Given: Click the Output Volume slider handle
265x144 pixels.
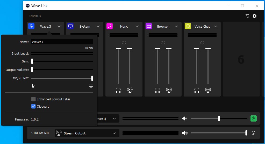Looking at the screenshot, I should [32, 70].
